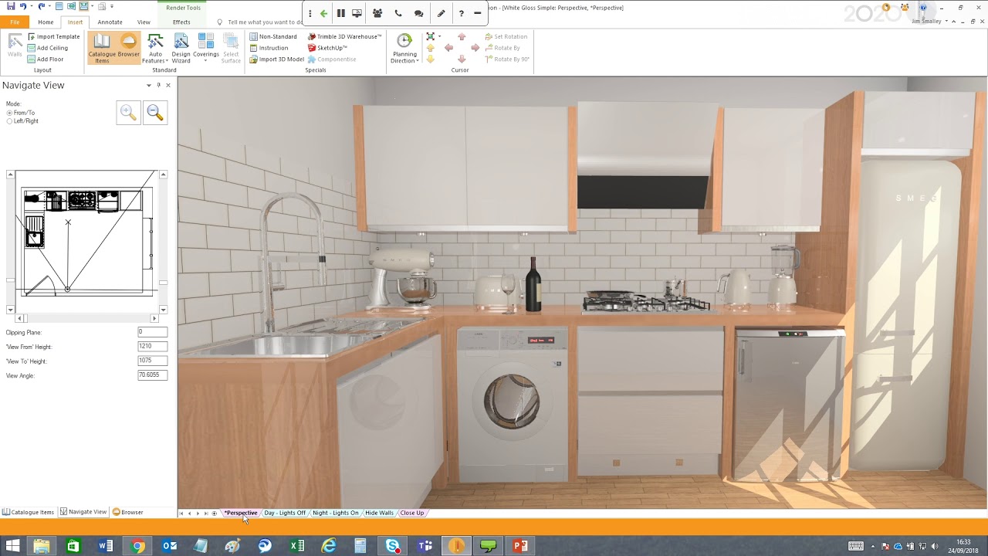Select the Night - Lights On view tab
Viewport: 988px width, 556px height.
tap(335, 513)
